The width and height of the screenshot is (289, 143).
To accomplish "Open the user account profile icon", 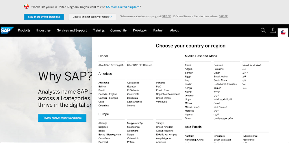I will tap(273, 30).
